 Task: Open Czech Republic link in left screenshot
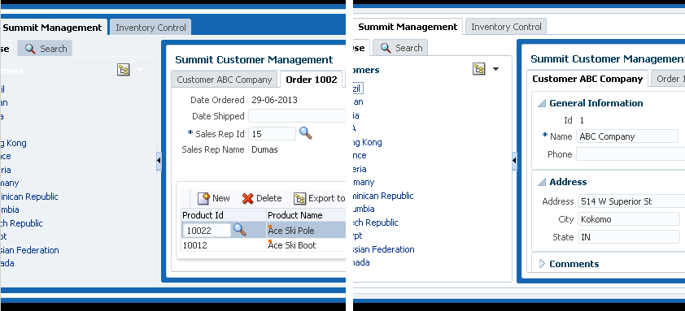click(x=21, y=222)
